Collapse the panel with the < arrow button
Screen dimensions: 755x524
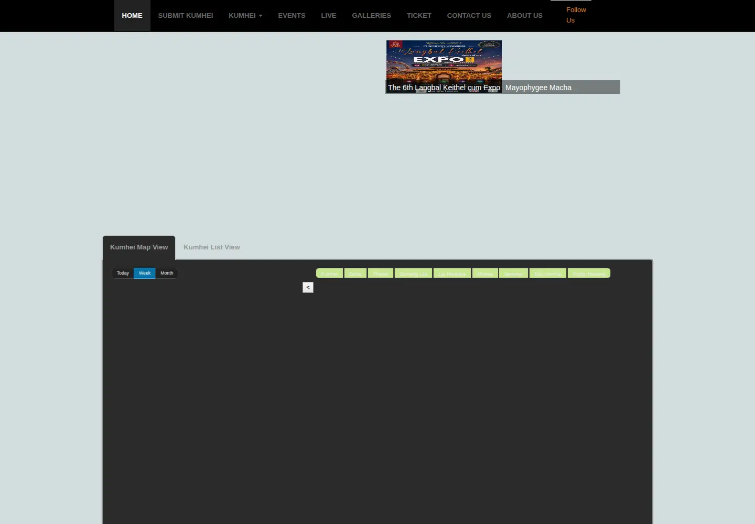(308, 287)
